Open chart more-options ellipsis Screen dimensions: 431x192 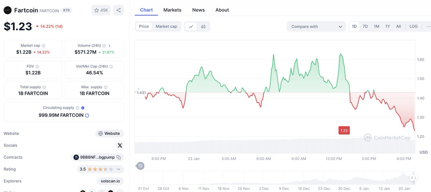pos(428,27)
